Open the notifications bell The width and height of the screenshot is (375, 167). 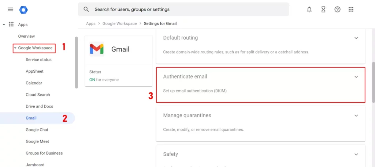point(309,10)
